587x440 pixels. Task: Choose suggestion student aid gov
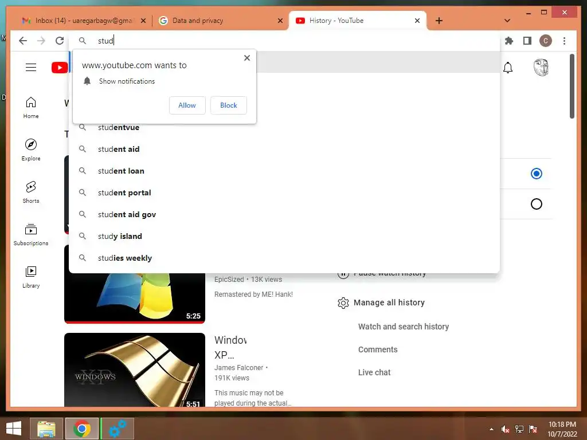click(x=284, y=214)
